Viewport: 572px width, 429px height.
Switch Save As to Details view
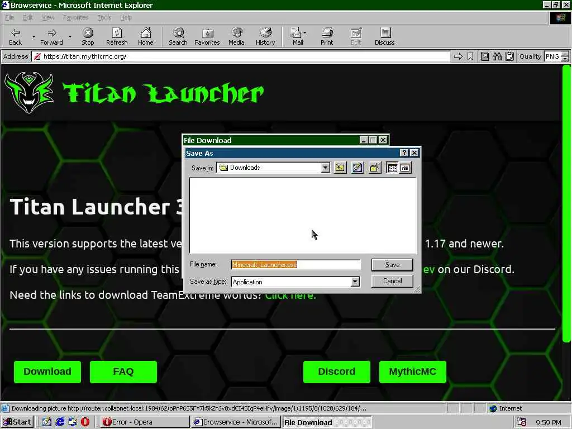pos(405,168)
